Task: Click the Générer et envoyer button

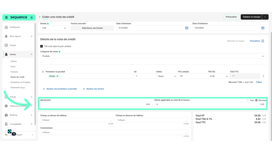Action: coord(251,17)
